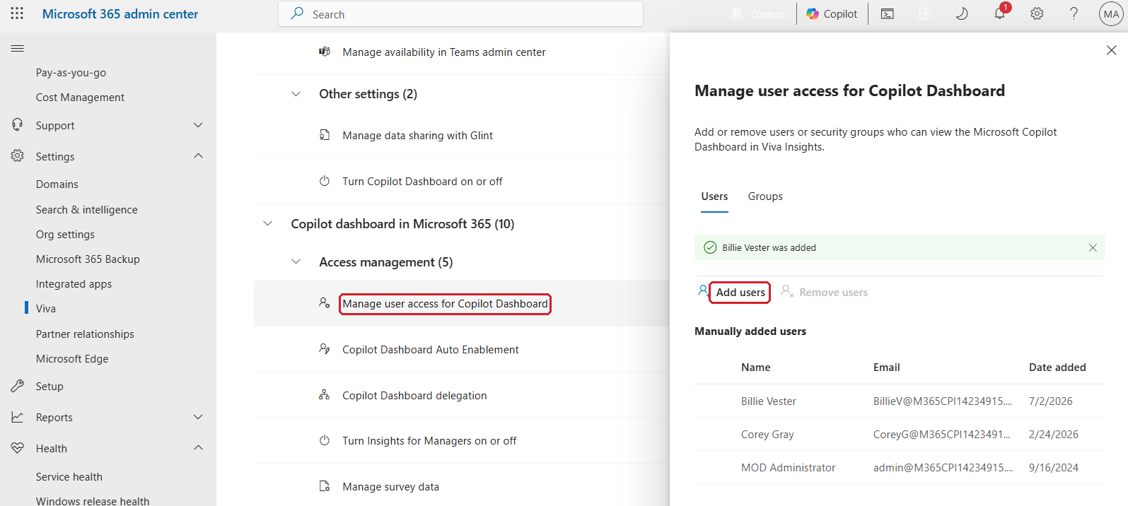1128x506 pixels.
Task: Click the Microsoft 365 admin center title
Action: (x=120, y=14)
